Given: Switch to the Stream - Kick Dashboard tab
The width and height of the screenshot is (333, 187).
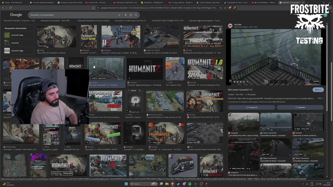Looking at the screenshot, I should pos(13,2).
